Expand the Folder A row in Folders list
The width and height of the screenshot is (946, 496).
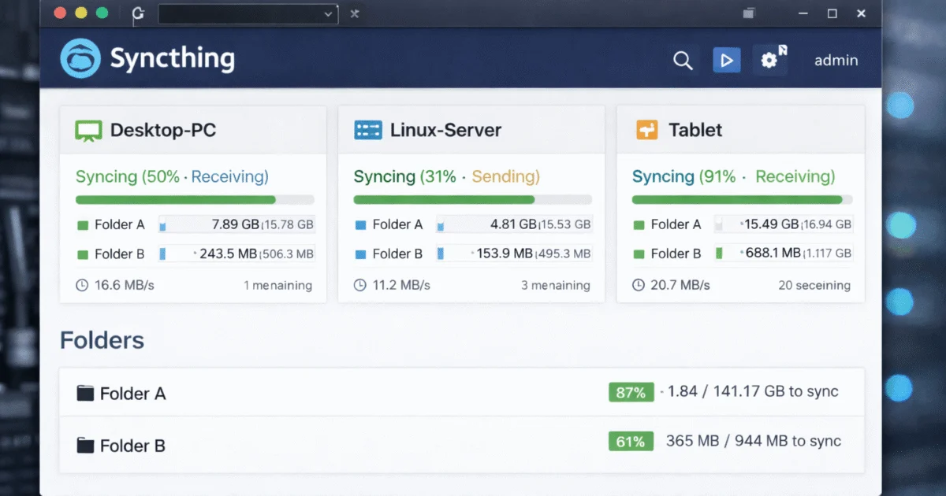pyautogui.click(x=462, y=392)
